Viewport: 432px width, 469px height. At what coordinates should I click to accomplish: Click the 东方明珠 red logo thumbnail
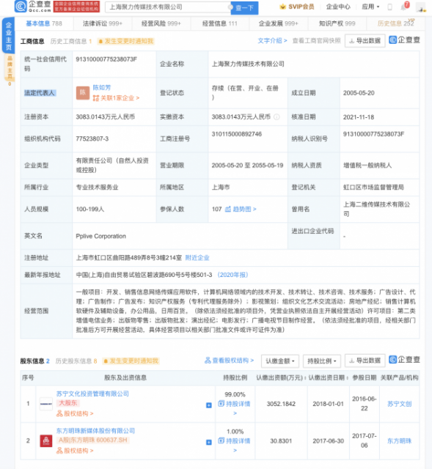(x=46, y=441)
